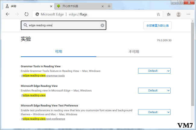Select the 实验 browser tab

(29, 6)
